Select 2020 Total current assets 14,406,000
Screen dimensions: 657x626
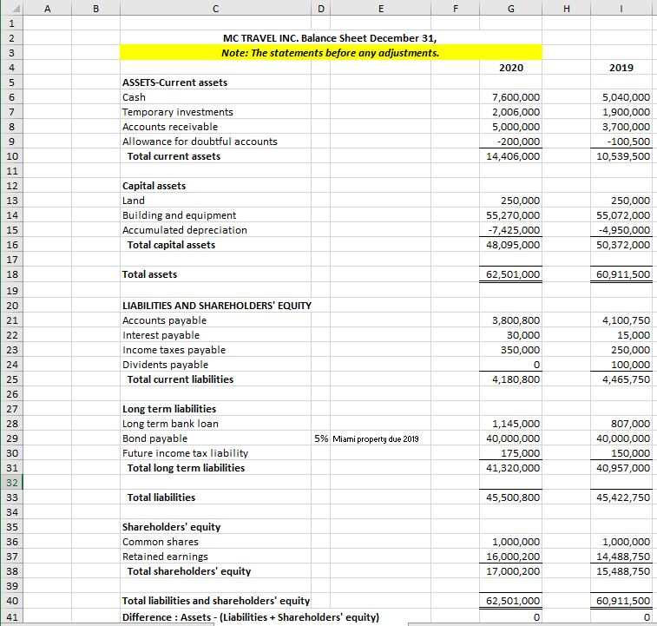pos(511,156)
